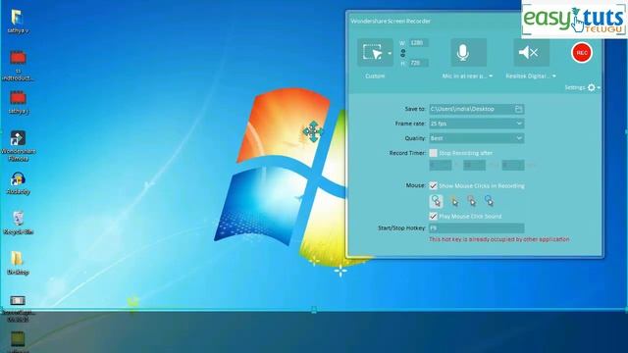This screenshot has width=628, height=353.
Task: Toggle the aspect ratio lock between W and H
Action: pyautogui.click(x=403, y=53)
